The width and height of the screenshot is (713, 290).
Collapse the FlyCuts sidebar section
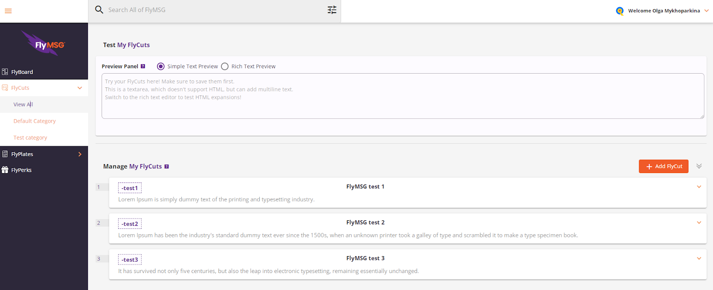click(80, 88)
